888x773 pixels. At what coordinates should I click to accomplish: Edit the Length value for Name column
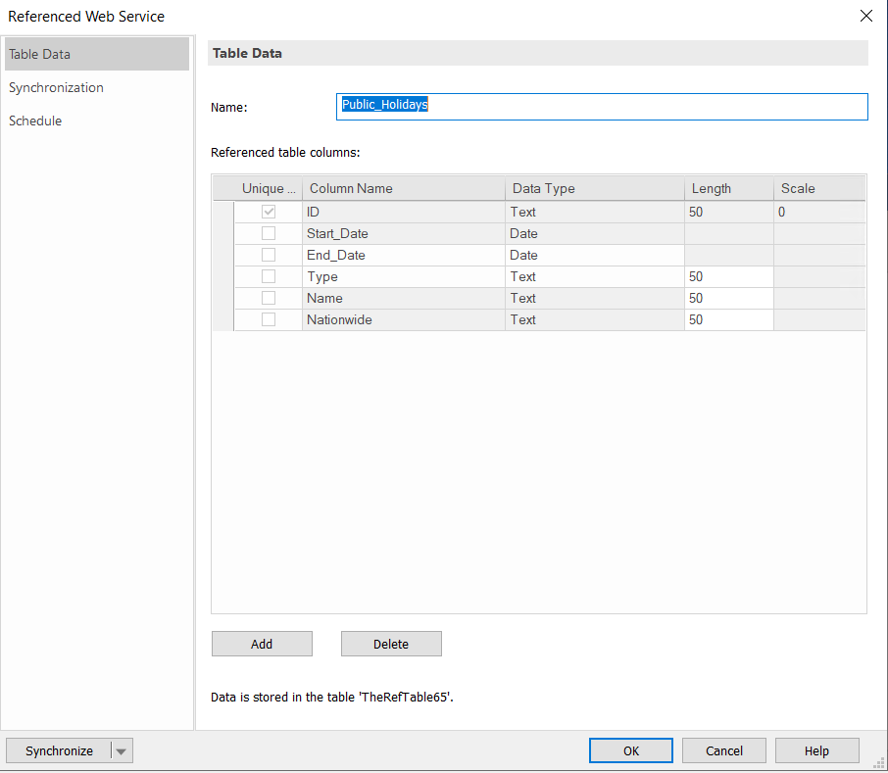[728, 298]
